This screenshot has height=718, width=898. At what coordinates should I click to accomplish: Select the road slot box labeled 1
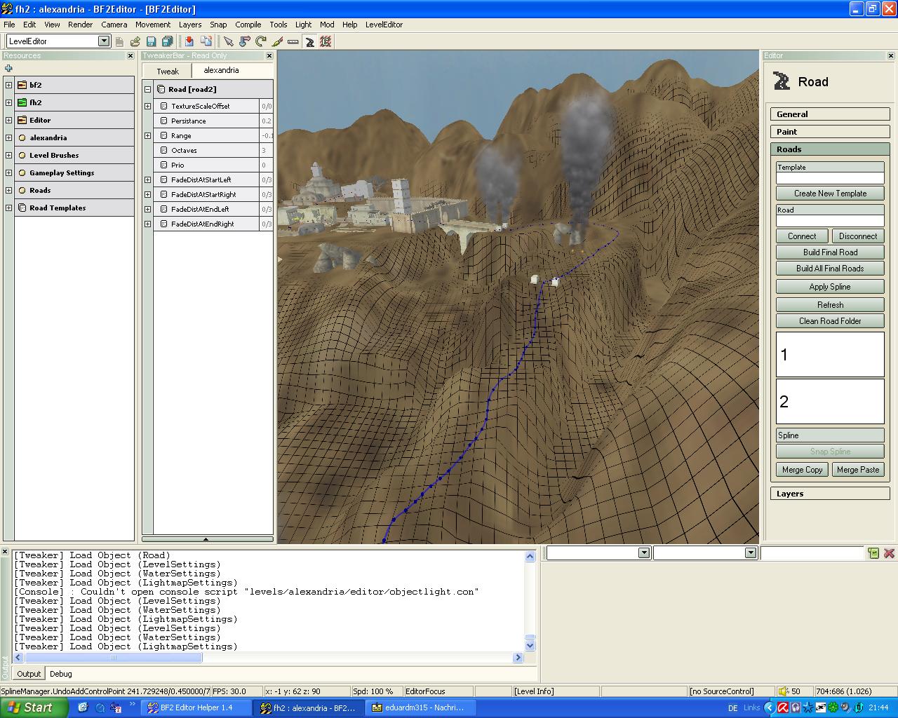coord(830,354)
